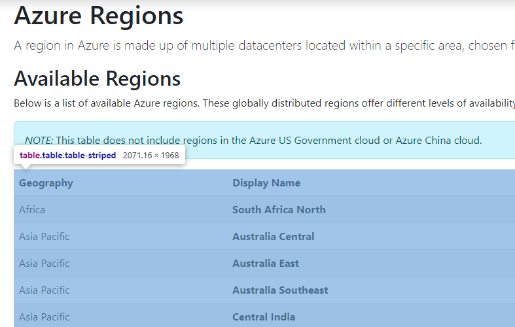
Task: Click Asia Pacific cell in Australia Central row
Action: pyautogui.click(x=44, y=236)
